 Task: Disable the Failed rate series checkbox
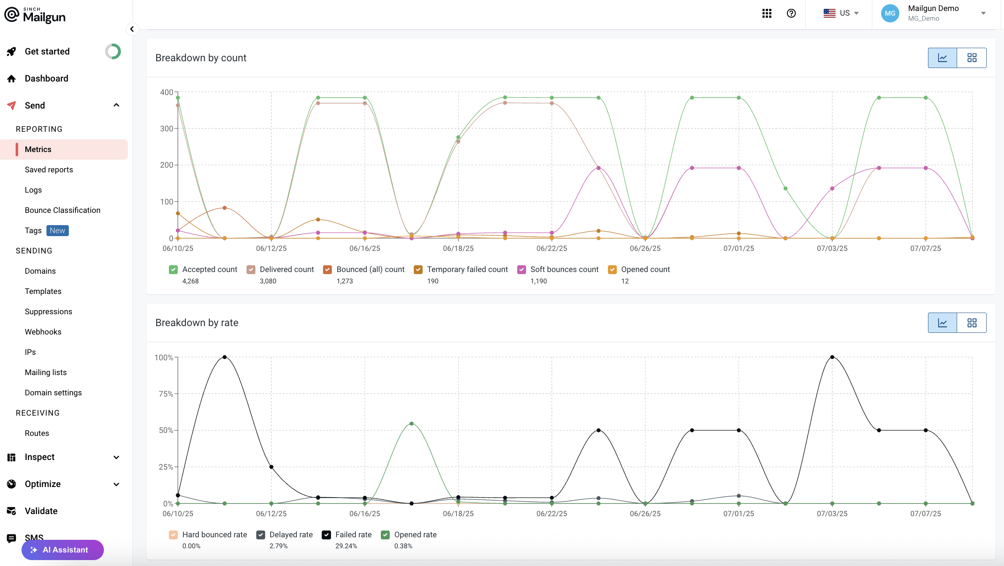click(326, 535)
